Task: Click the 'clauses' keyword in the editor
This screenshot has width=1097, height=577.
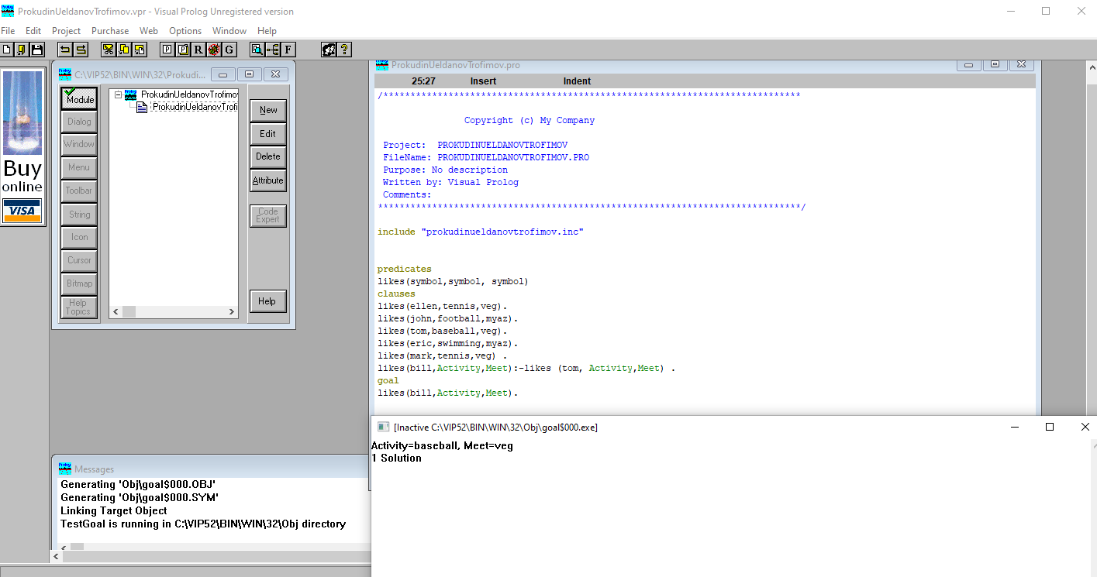Action: [396, 294]
